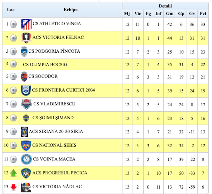Click the red down arrow at position 13
The width and height of the screenshot is (212, 194).
pyautogui.click(x=13, y=187)
